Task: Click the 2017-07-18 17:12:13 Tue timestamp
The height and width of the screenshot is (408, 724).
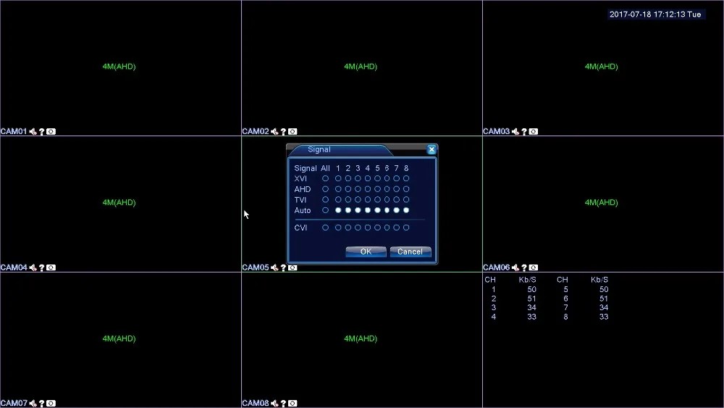Action: (655, 14)
